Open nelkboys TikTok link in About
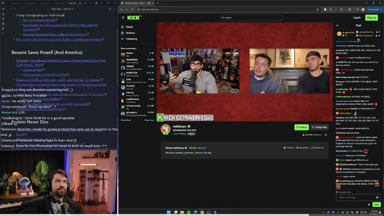 [317, 148]
